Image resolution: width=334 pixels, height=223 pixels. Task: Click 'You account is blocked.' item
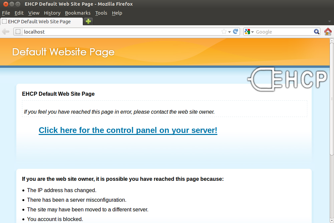click(55, 219)
